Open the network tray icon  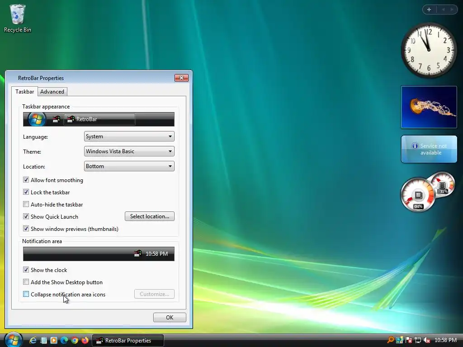coord(417,340)
